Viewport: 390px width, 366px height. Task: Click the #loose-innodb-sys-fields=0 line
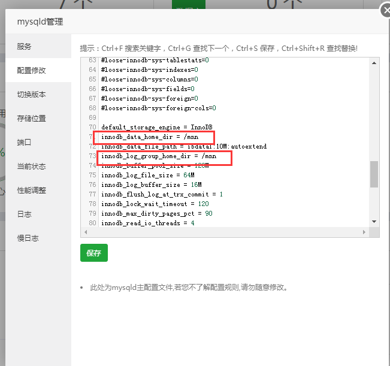click(148, 89)
